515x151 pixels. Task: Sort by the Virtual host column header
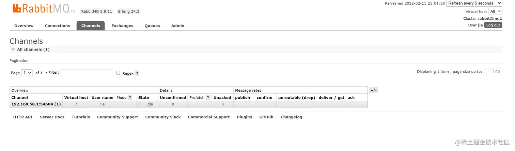click(x=76, y=98)
